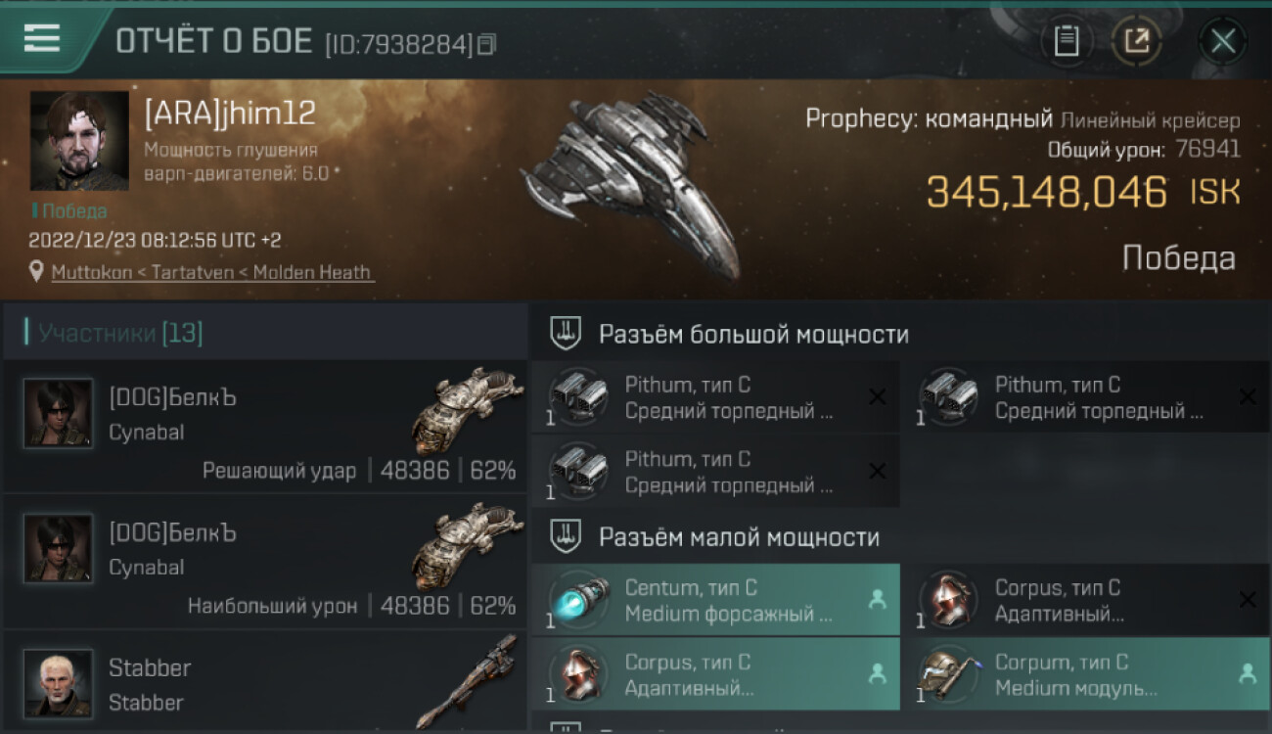1272x734 pixels.
Task: Click the Разъём большой мощности header icon
Action: pos(565,334)
